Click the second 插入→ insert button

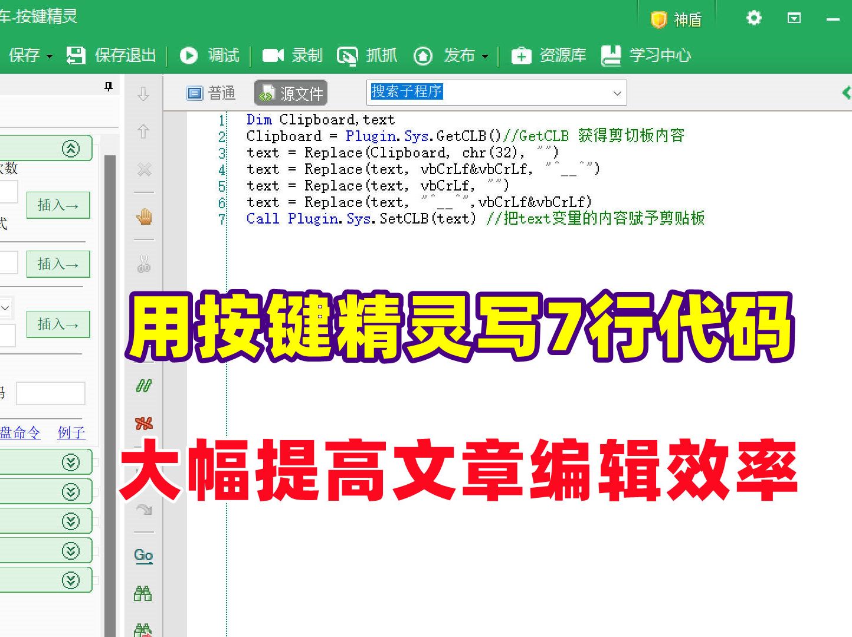coord(58,264)
